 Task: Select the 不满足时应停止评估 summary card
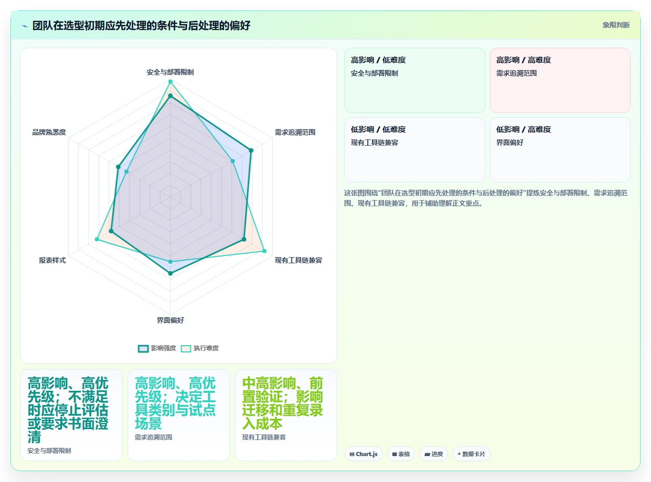(x=72, y=415)
